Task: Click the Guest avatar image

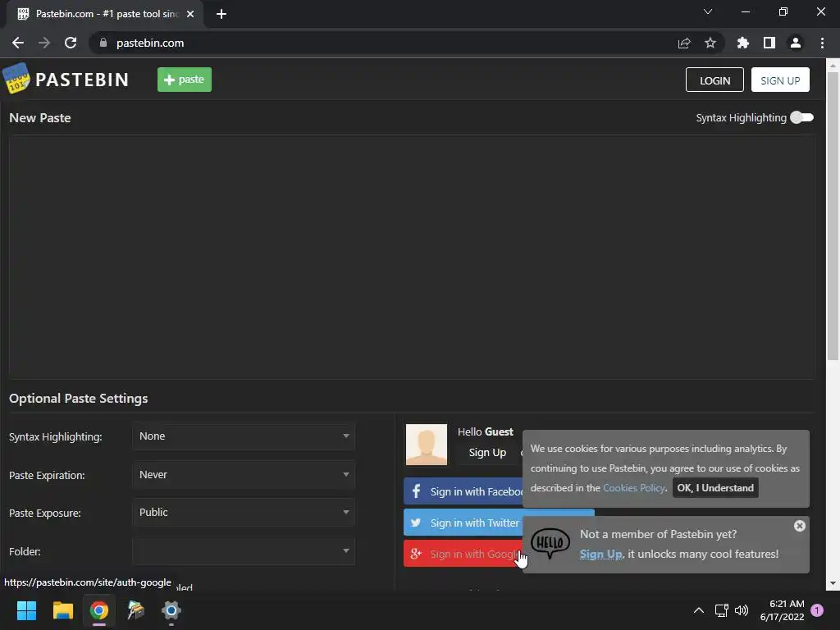Action: click(x=427, y=445)
